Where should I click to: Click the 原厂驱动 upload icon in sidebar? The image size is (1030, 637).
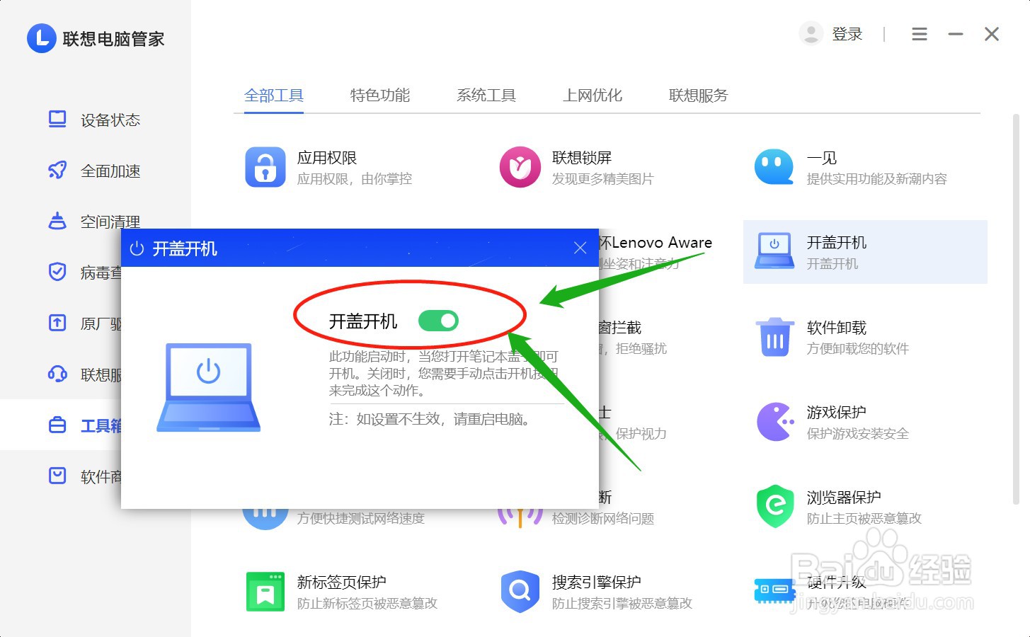[57, 323]
